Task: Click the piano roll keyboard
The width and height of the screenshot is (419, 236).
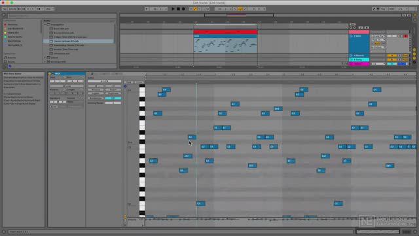Action: click(142, 150)
